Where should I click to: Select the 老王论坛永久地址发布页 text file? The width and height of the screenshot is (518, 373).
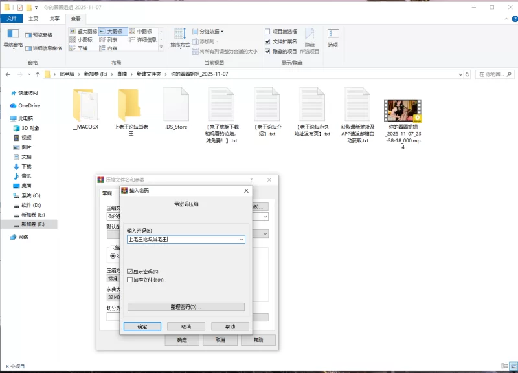pos(312,112)
